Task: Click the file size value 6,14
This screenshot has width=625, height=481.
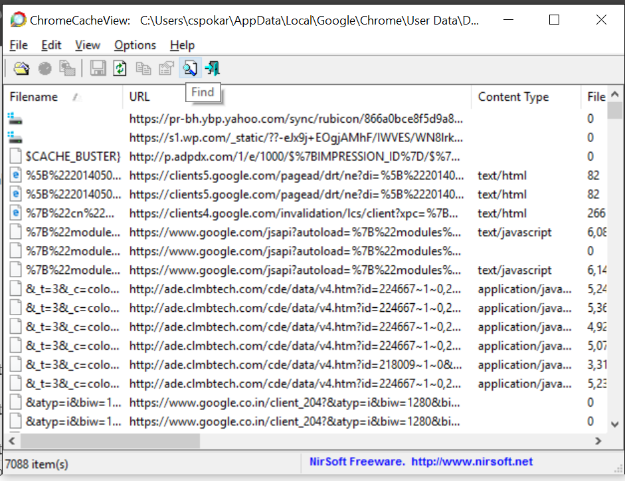Action: (x=596, y=270)
